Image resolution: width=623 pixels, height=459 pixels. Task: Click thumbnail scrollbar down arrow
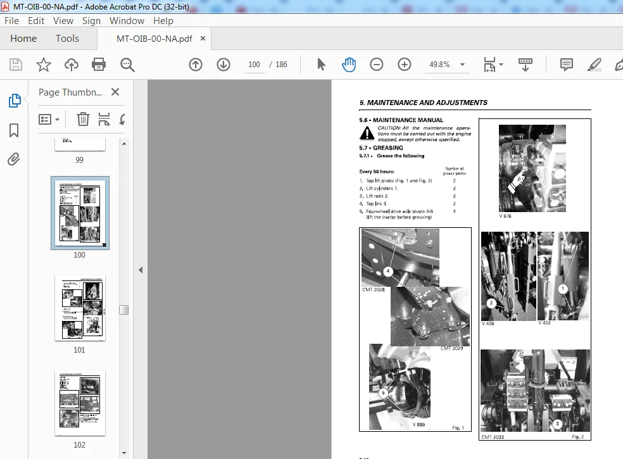click(x=124, y=453)
